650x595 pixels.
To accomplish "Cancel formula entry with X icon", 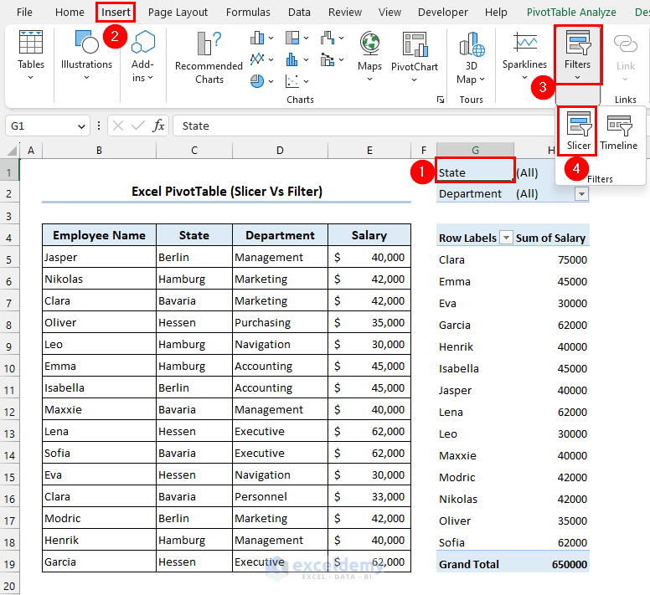I will 118,126.
